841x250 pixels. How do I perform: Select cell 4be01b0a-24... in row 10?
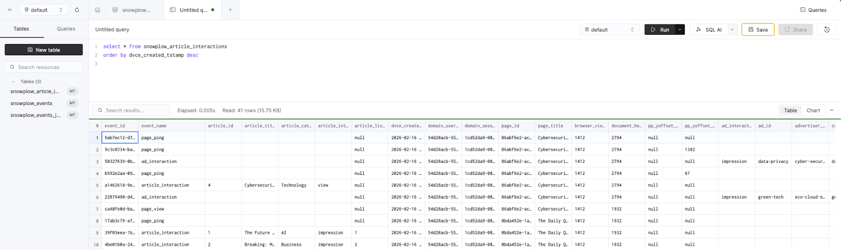pyautogui.click(x=120, y=244)
